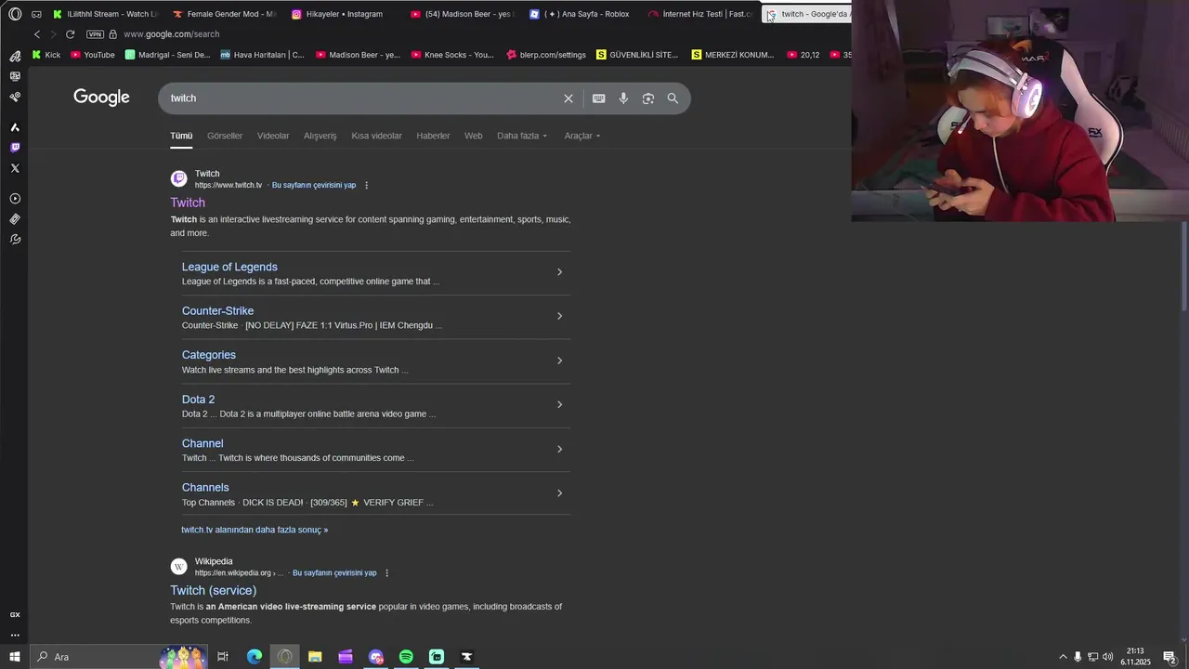This screenshot has width=1189, height=669.
Task: Switch to İnternet Hız Testi Fast.com tab
Action: pos(699,14)
